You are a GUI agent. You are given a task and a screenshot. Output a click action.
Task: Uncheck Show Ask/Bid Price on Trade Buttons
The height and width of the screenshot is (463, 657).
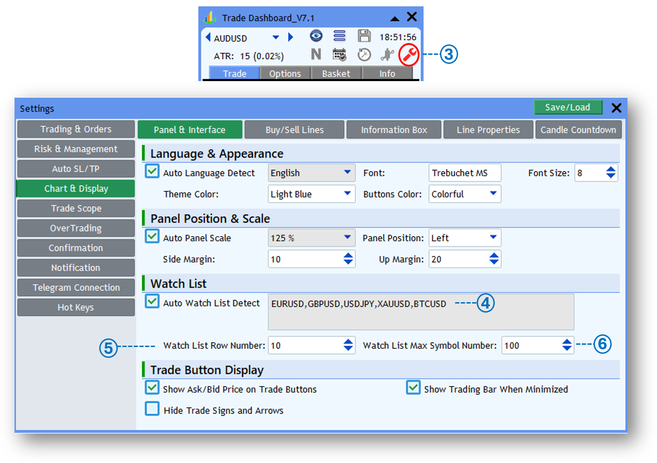coord(152,387)
